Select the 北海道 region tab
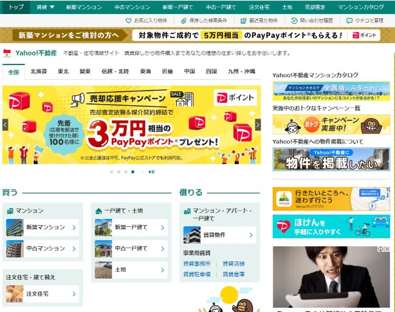Viewport: 395px width, 312px height. click(x=38, y=71)
